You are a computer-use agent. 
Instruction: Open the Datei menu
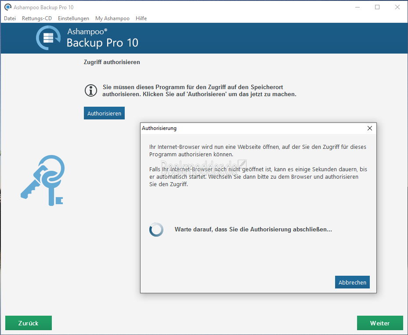pyautogui.click(x=10, y=18)
